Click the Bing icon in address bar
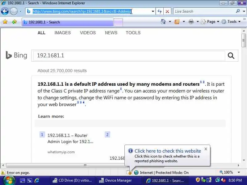Screen dimensions: 247x185 [x=29, y=11]
